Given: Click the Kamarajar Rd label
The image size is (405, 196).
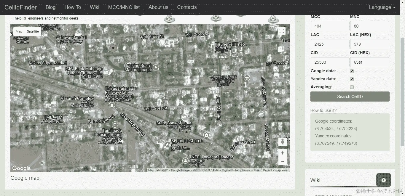Looking at the screenshot, I should click(x=101, y=118).
